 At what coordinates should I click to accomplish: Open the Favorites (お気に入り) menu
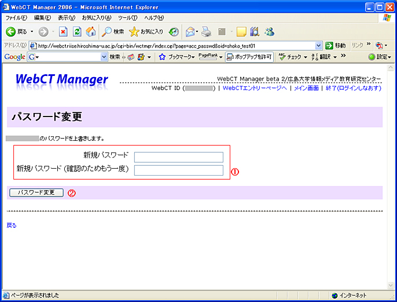[x=97, y=18]
